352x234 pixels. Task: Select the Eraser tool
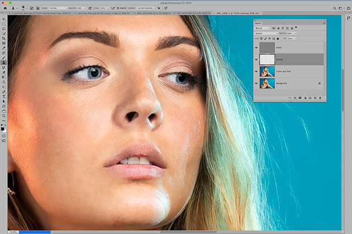click(x=4, y=72)
